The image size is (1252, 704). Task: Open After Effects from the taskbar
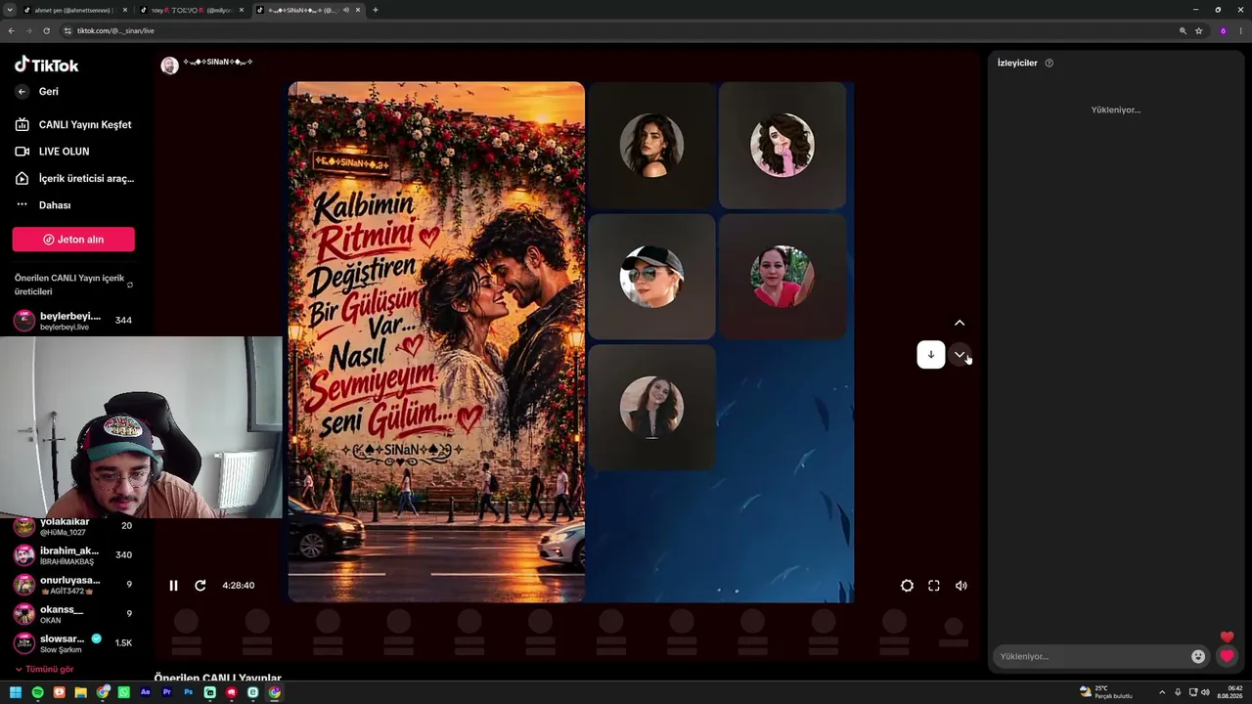[x=145, y=692]
